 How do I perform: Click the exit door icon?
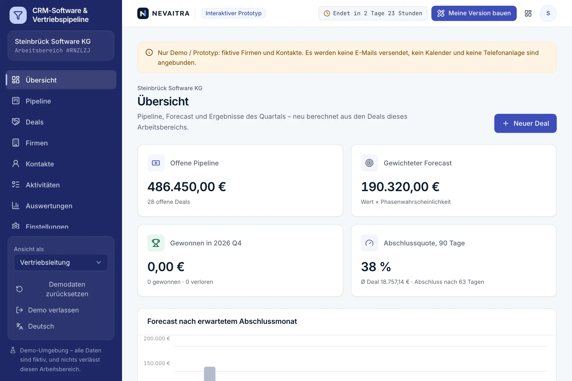pyautogui.click(x=19, y=310)
